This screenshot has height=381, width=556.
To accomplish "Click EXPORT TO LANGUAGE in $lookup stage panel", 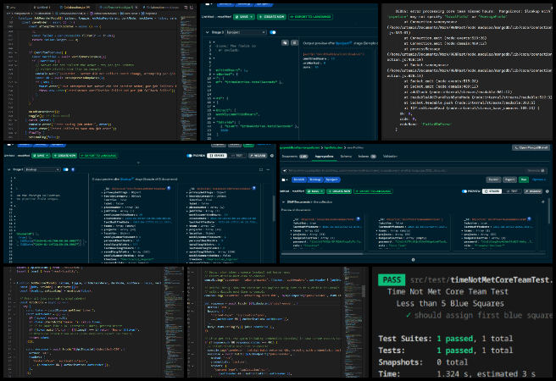I will click(97, 156).
